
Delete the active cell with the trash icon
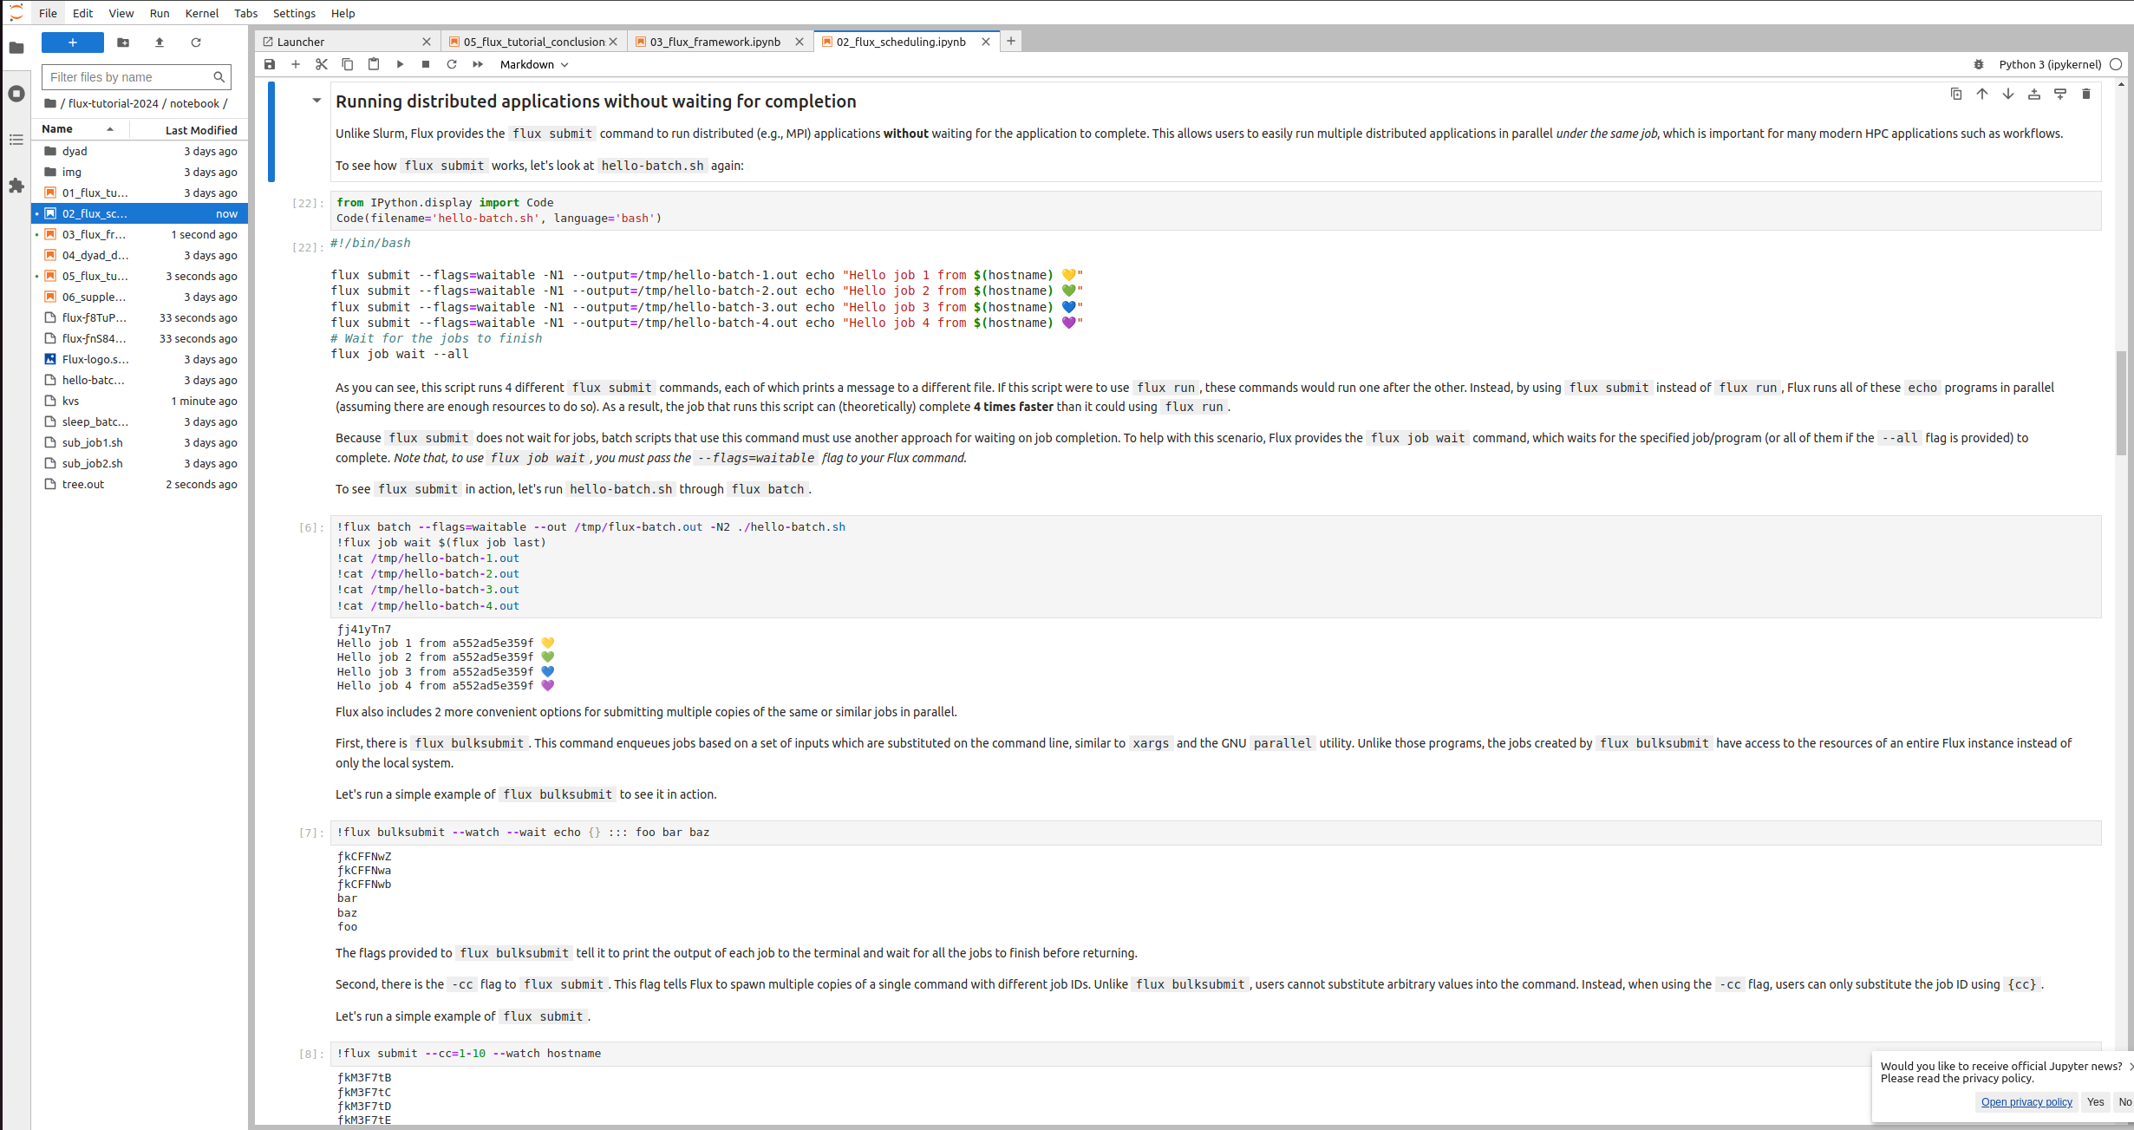pos(2086,94)
